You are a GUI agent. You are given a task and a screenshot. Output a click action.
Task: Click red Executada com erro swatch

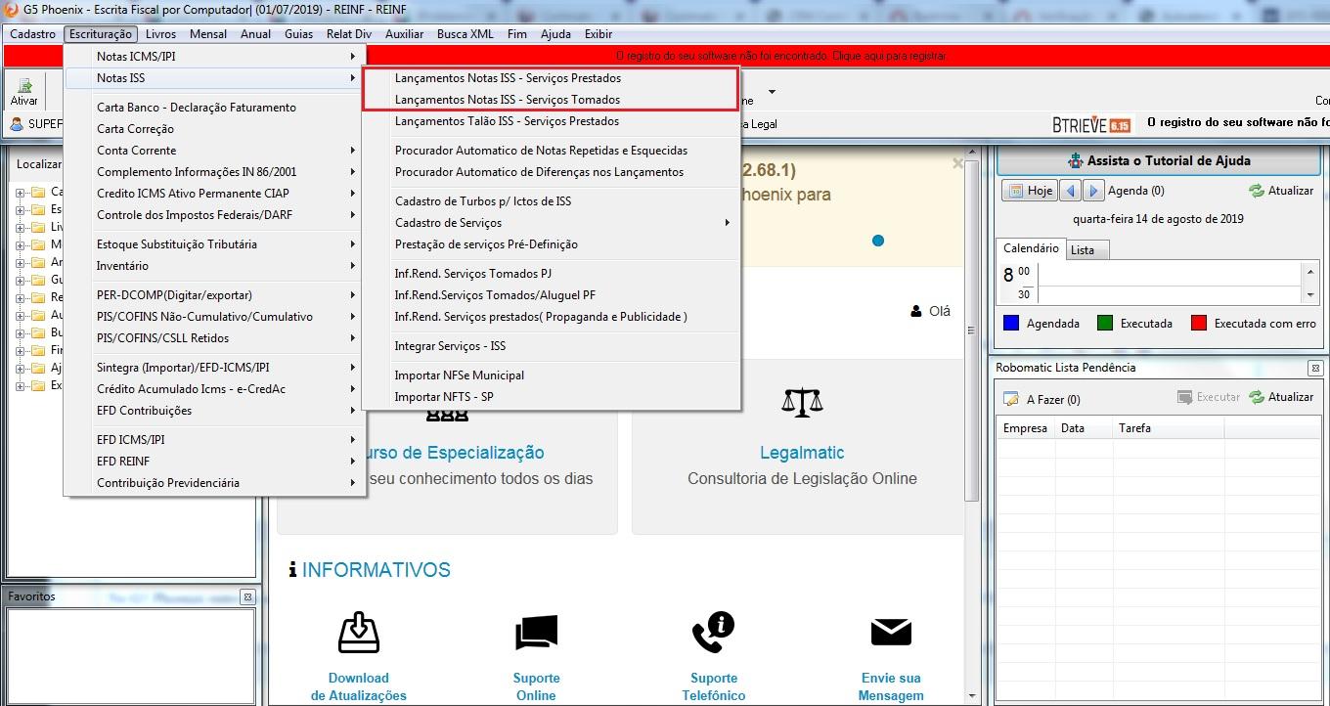click(x=1198, y=323)
